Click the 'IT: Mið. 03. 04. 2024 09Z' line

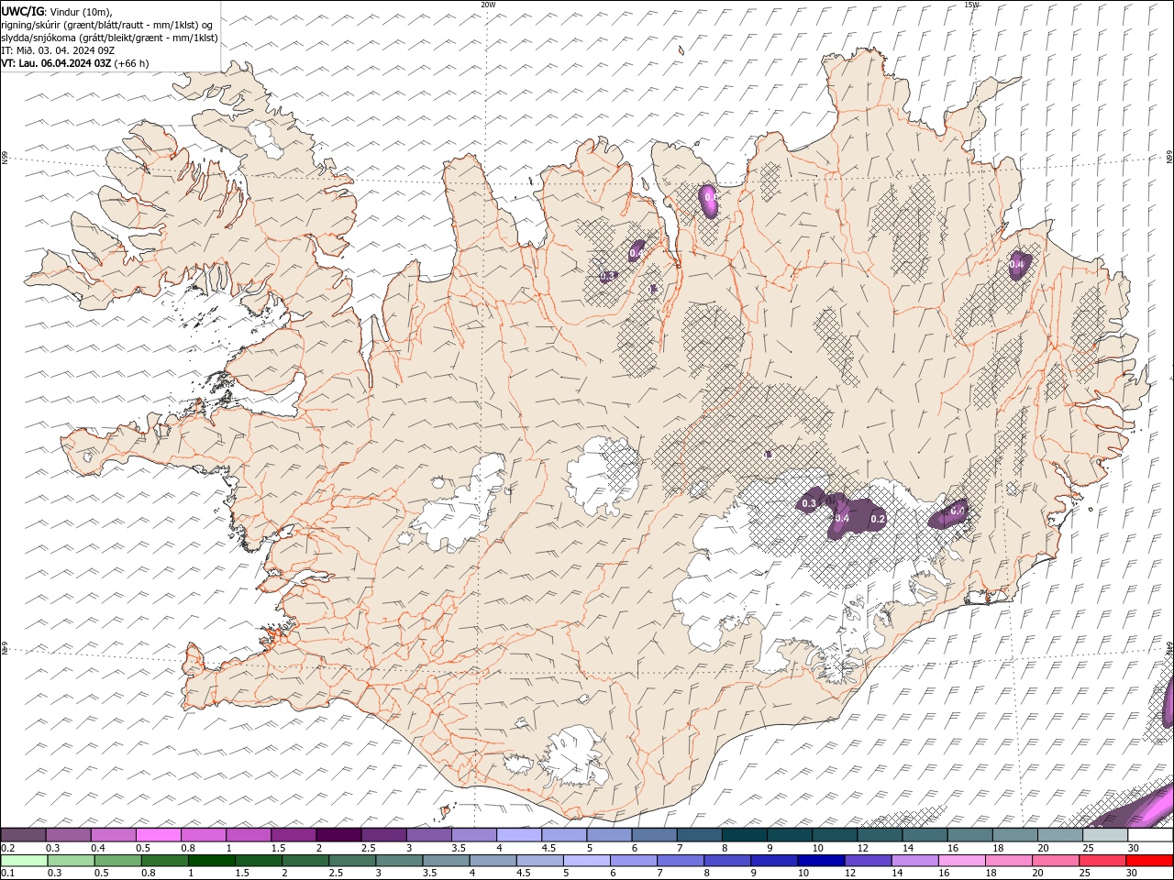click(x=58, y=50)
